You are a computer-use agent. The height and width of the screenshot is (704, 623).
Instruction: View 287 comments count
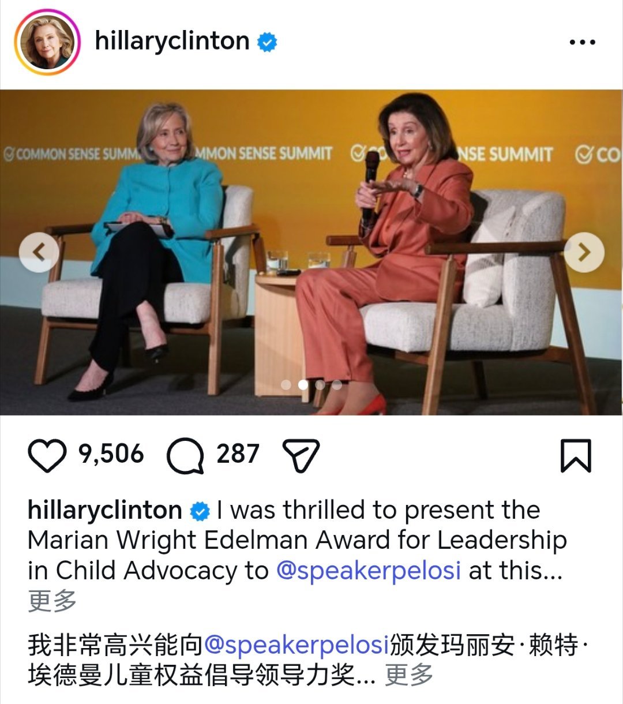point(238,454)
